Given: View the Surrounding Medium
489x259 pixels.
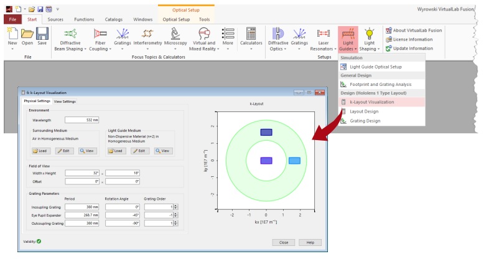Looking at the screenshot, I should tap(87, 151).
